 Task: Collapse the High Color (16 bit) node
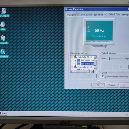pos(72,57)
